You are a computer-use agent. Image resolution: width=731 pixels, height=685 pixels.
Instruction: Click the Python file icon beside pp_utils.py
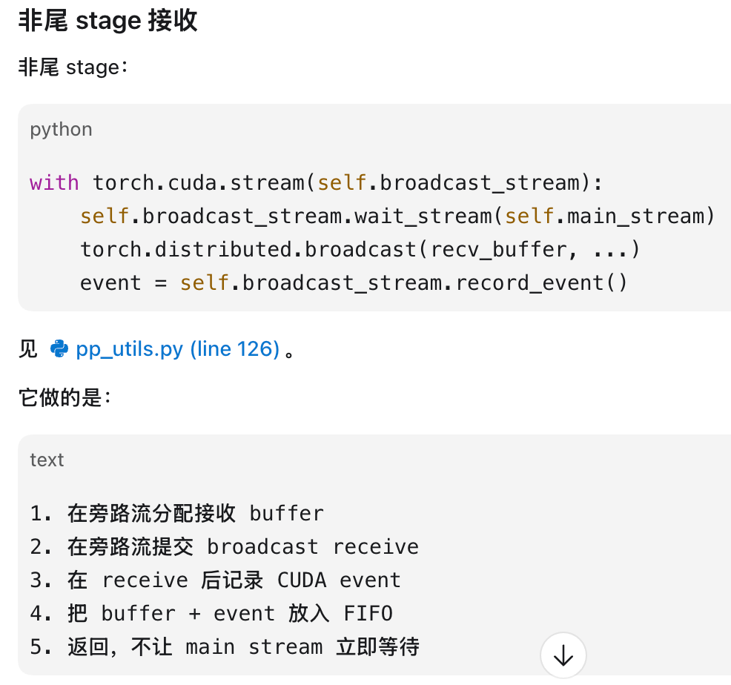pos(59,348)
